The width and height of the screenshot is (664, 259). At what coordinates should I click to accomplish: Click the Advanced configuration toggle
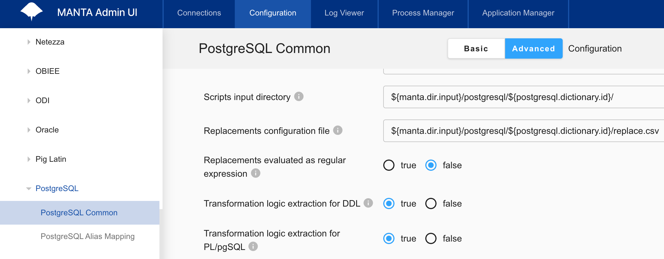pyautogui.click(x=533, y=48)
